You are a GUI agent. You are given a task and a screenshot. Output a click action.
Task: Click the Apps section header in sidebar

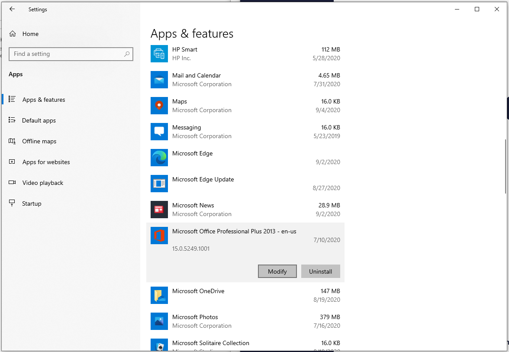click(x=16, y=74)
